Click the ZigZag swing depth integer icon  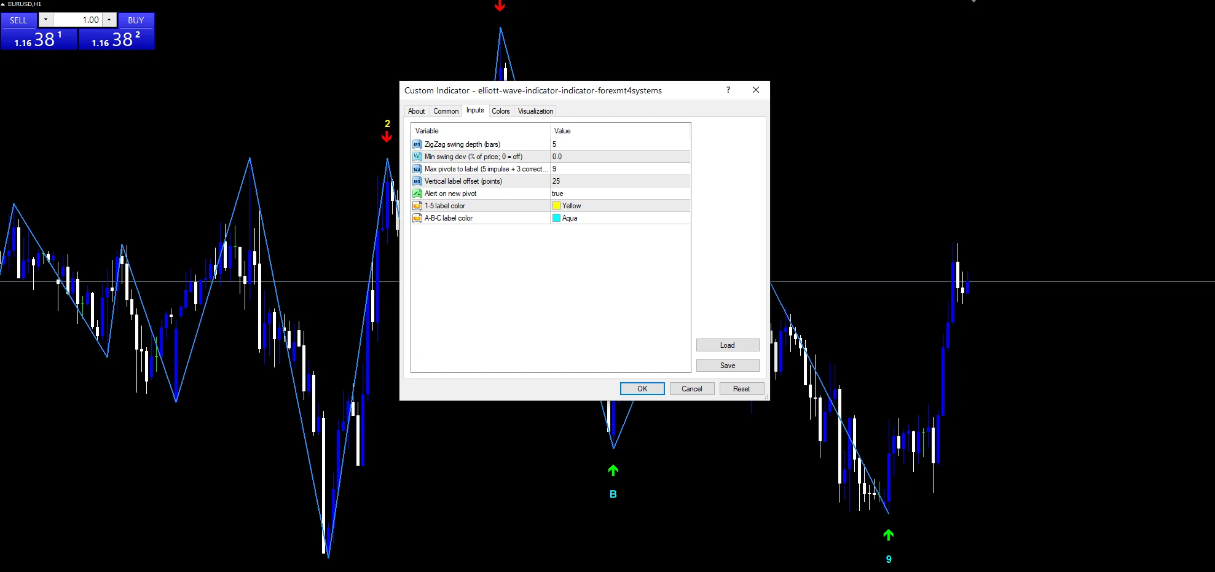point(417,144)
